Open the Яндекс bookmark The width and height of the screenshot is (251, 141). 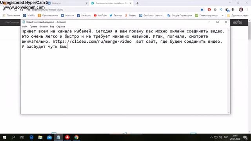tap(131, 15)
